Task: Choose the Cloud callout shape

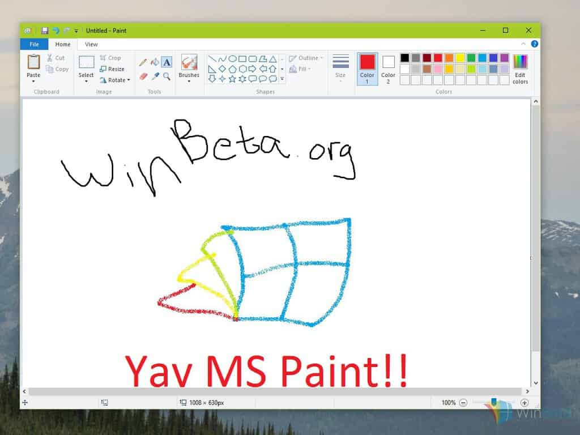Action: point(273,79)
